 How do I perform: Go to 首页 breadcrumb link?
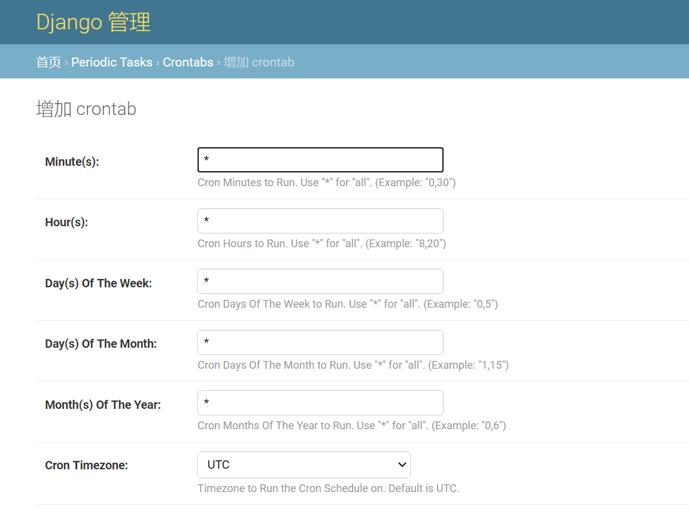(48, 62)
